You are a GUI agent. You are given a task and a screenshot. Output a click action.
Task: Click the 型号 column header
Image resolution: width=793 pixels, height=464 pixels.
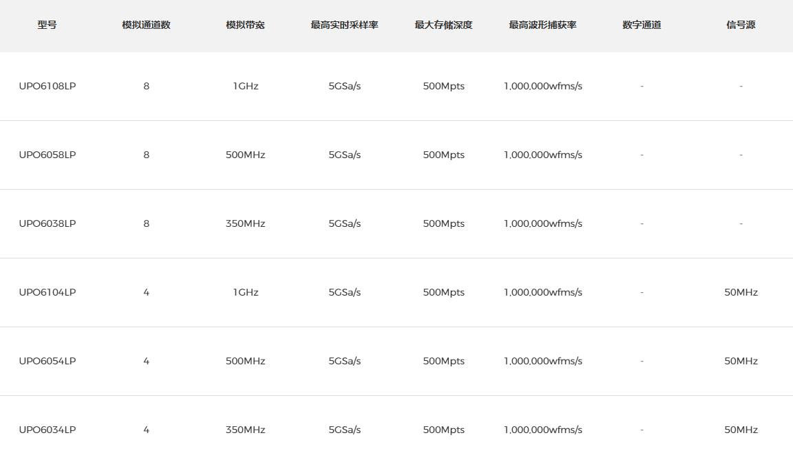click(x=47, y=25)
